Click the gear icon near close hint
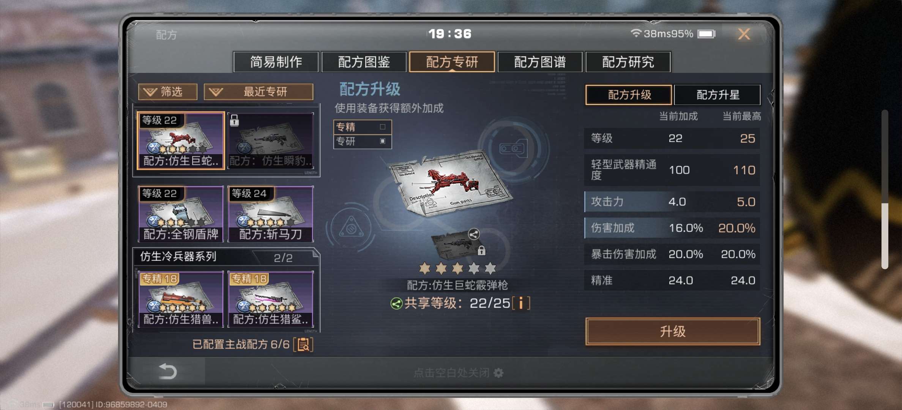This screenshot has height=410, width=902. tap(498, 373)
